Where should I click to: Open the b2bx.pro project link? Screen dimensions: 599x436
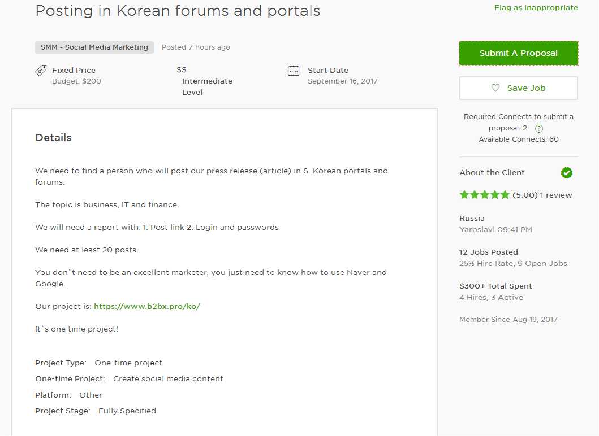[147, 307]
